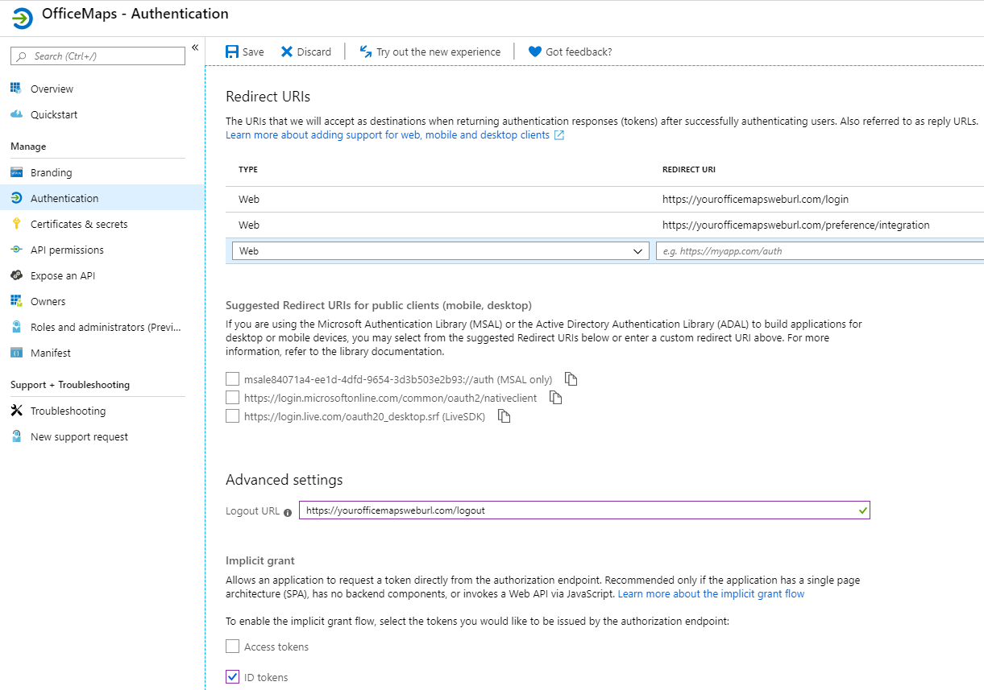Focus the Search (Ctrl+/) field
The height and width of the screenshot is (690, 984).
click(x=98, y=56)
